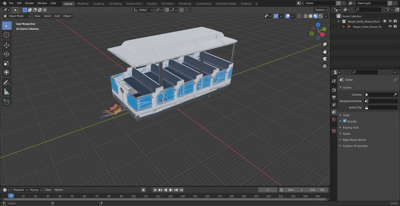The width and height of the screenshot is (400, 206).
Task: Open the timeline Keying popover
Action: (x=36, y=190)
